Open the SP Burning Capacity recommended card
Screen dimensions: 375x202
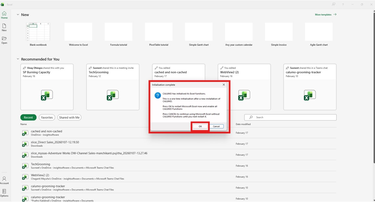pos(47,87)
